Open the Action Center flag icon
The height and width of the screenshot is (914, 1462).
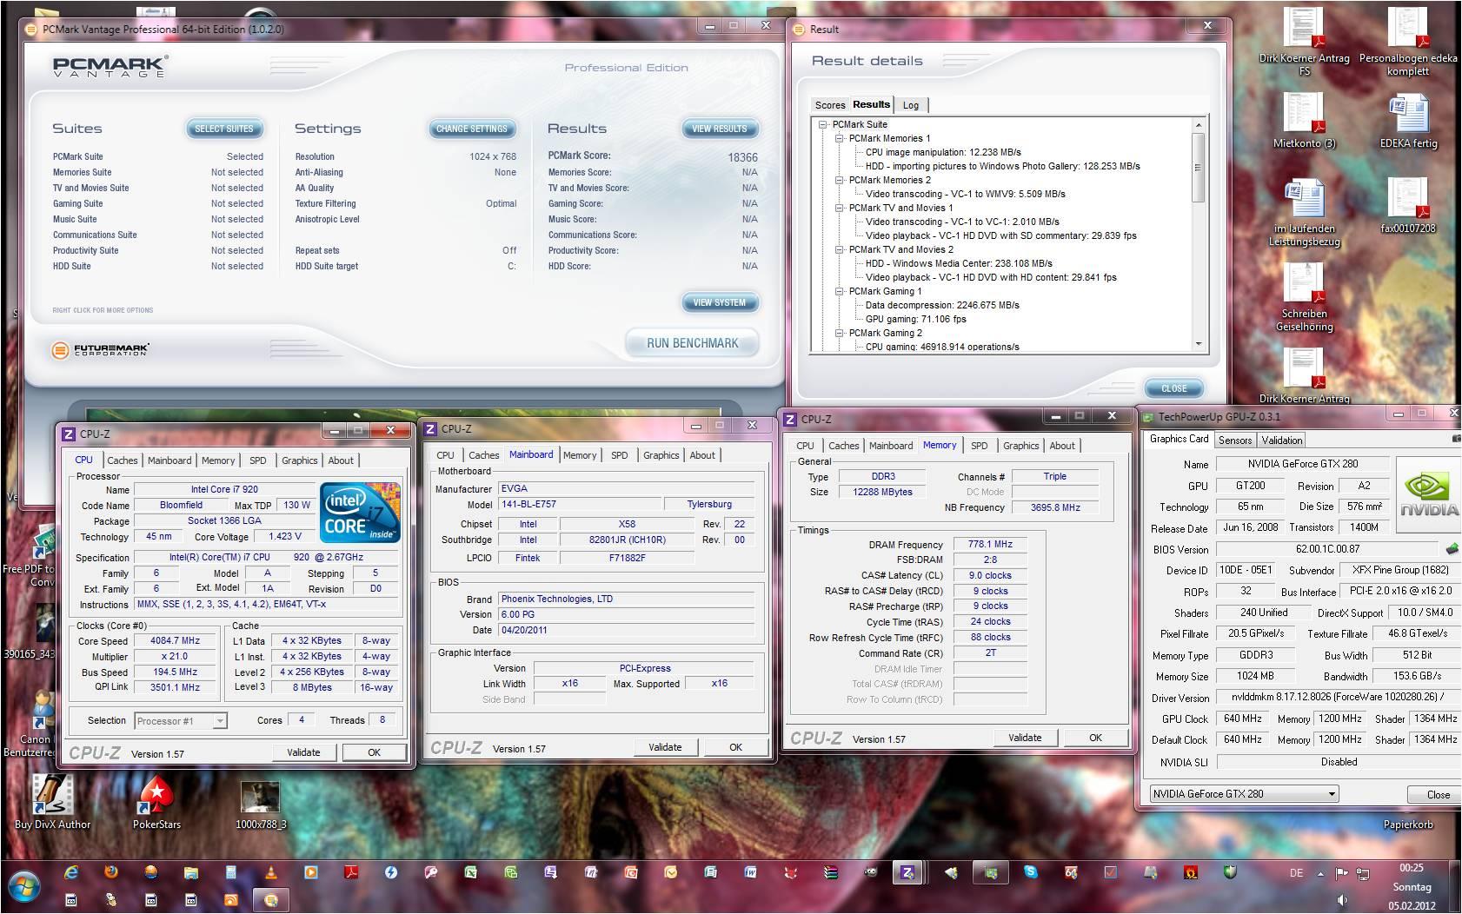[1341, 873]
